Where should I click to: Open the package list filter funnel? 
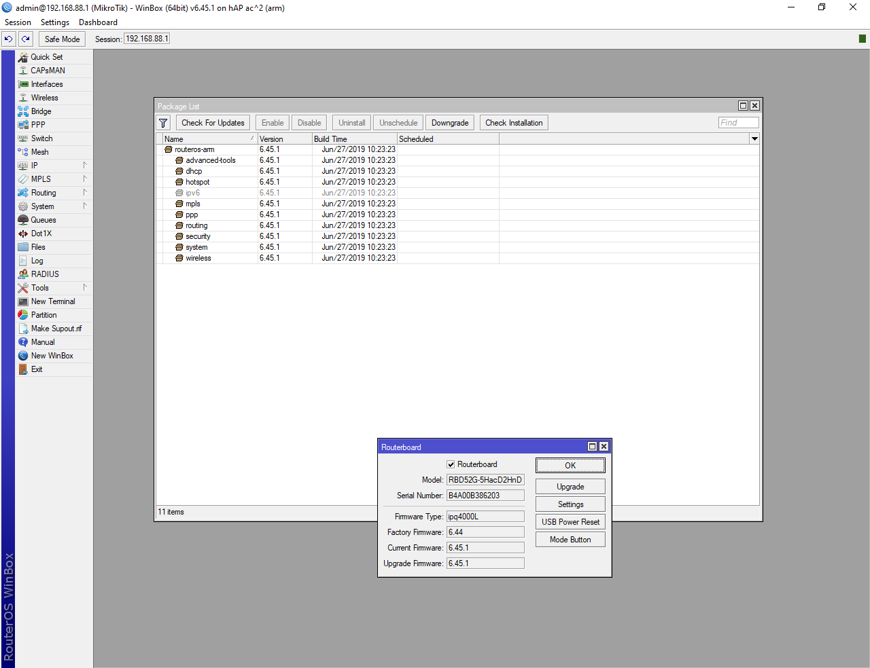[x=164, y=123]
